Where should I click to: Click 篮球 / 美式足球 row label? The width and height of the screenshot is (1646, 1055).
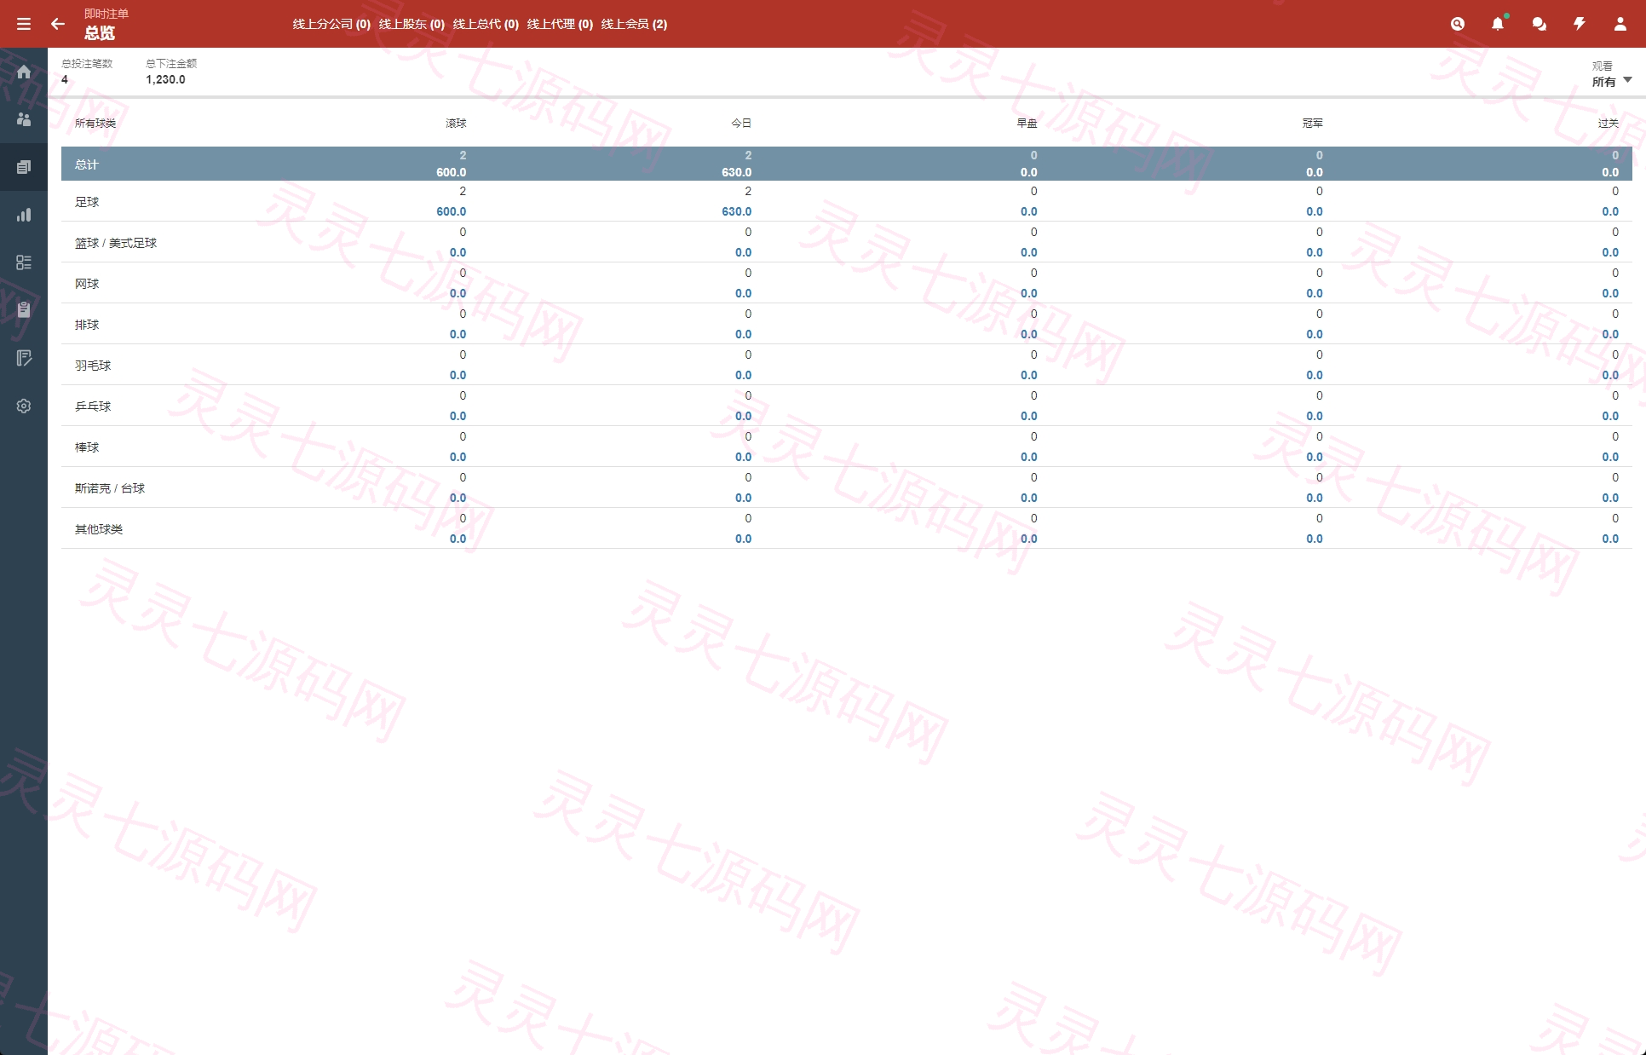coord(116,243)
